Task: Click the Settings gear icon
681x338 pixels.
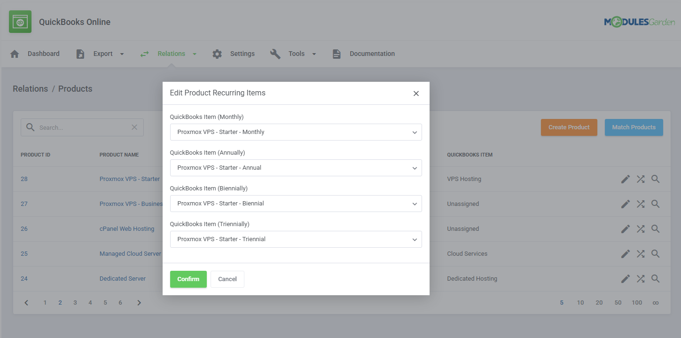Action: 217,54
